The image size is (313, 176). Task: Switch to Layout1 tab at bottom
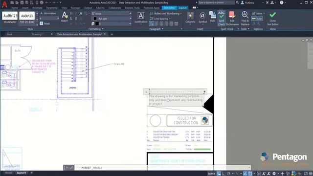pyautogui.click(x=21, y=173)
